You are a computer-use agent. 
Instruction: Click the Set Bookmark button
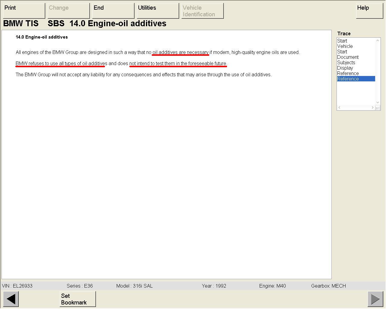click(x=78, y=299)
